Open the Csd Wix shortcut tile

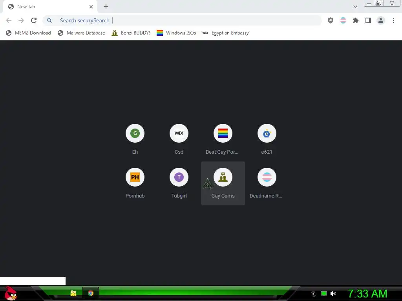(x=179, y=140)
